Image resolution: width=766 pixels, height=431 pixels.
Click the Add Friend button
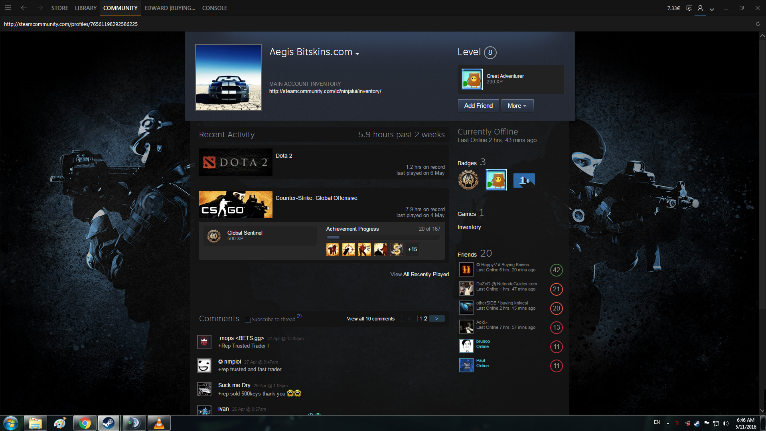[x=478, y=106]
